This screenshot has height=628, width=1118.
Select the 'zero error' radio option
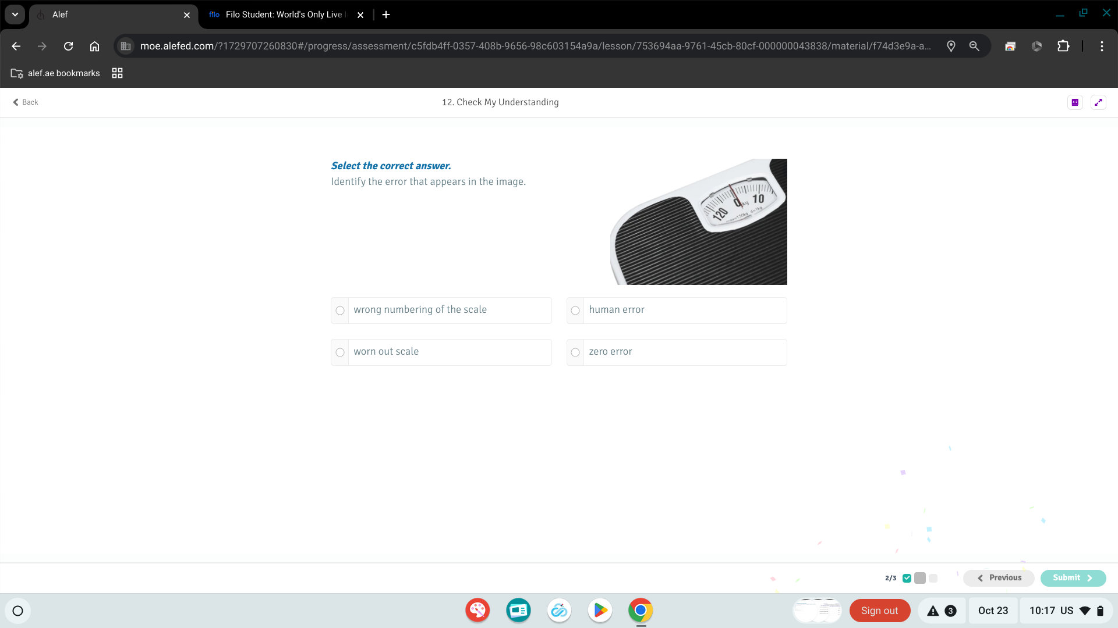(575, 352)
